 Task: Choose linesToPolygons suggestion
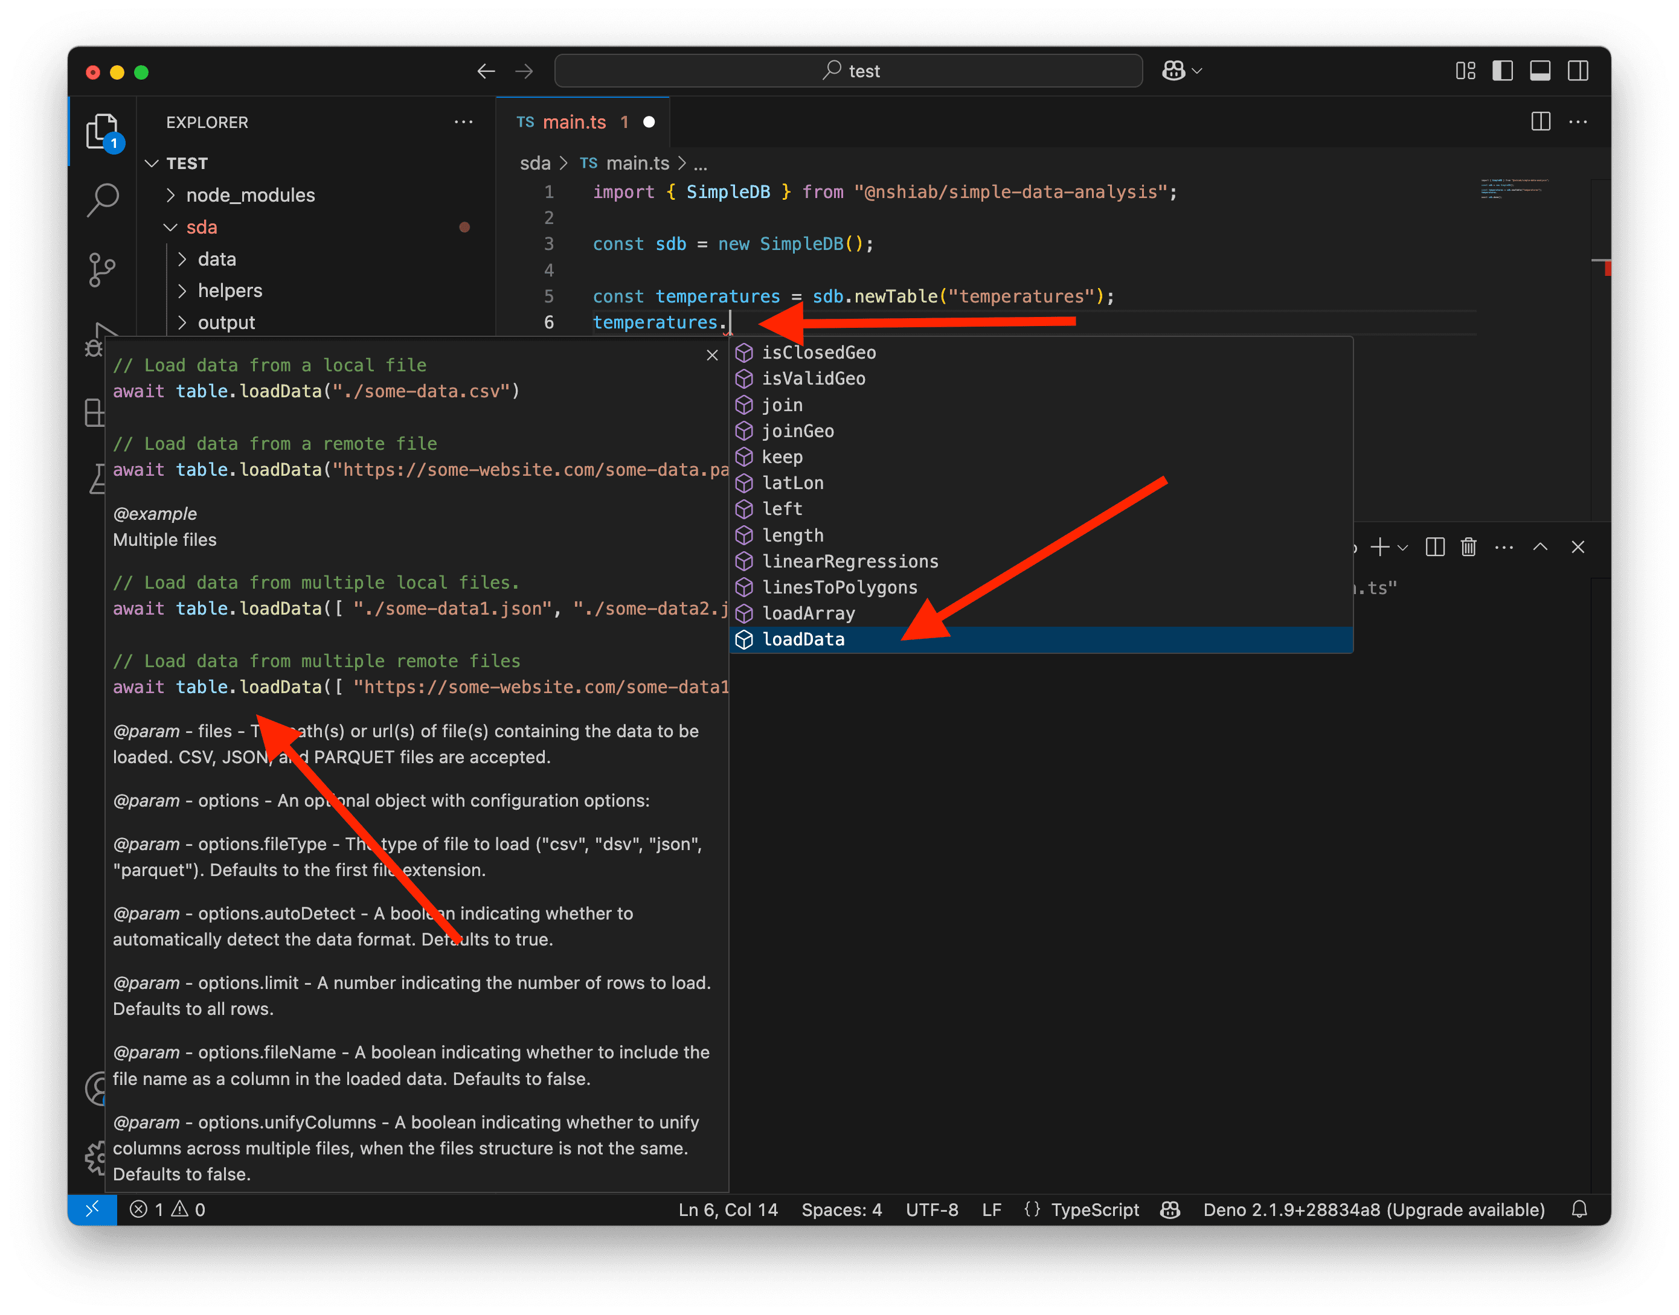(1041, 587)
